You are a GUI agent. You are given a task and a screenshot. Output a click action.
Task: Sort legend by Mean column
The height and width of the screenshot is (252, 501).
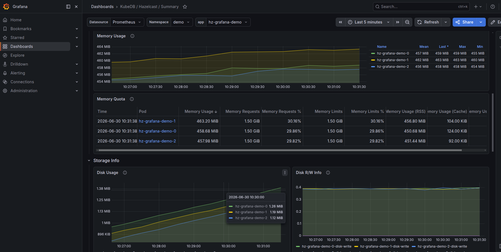tap(424, 47)
